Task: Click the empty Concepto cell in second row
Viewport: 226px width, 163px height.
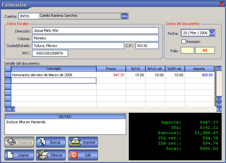Action: (x=54, y=81)
